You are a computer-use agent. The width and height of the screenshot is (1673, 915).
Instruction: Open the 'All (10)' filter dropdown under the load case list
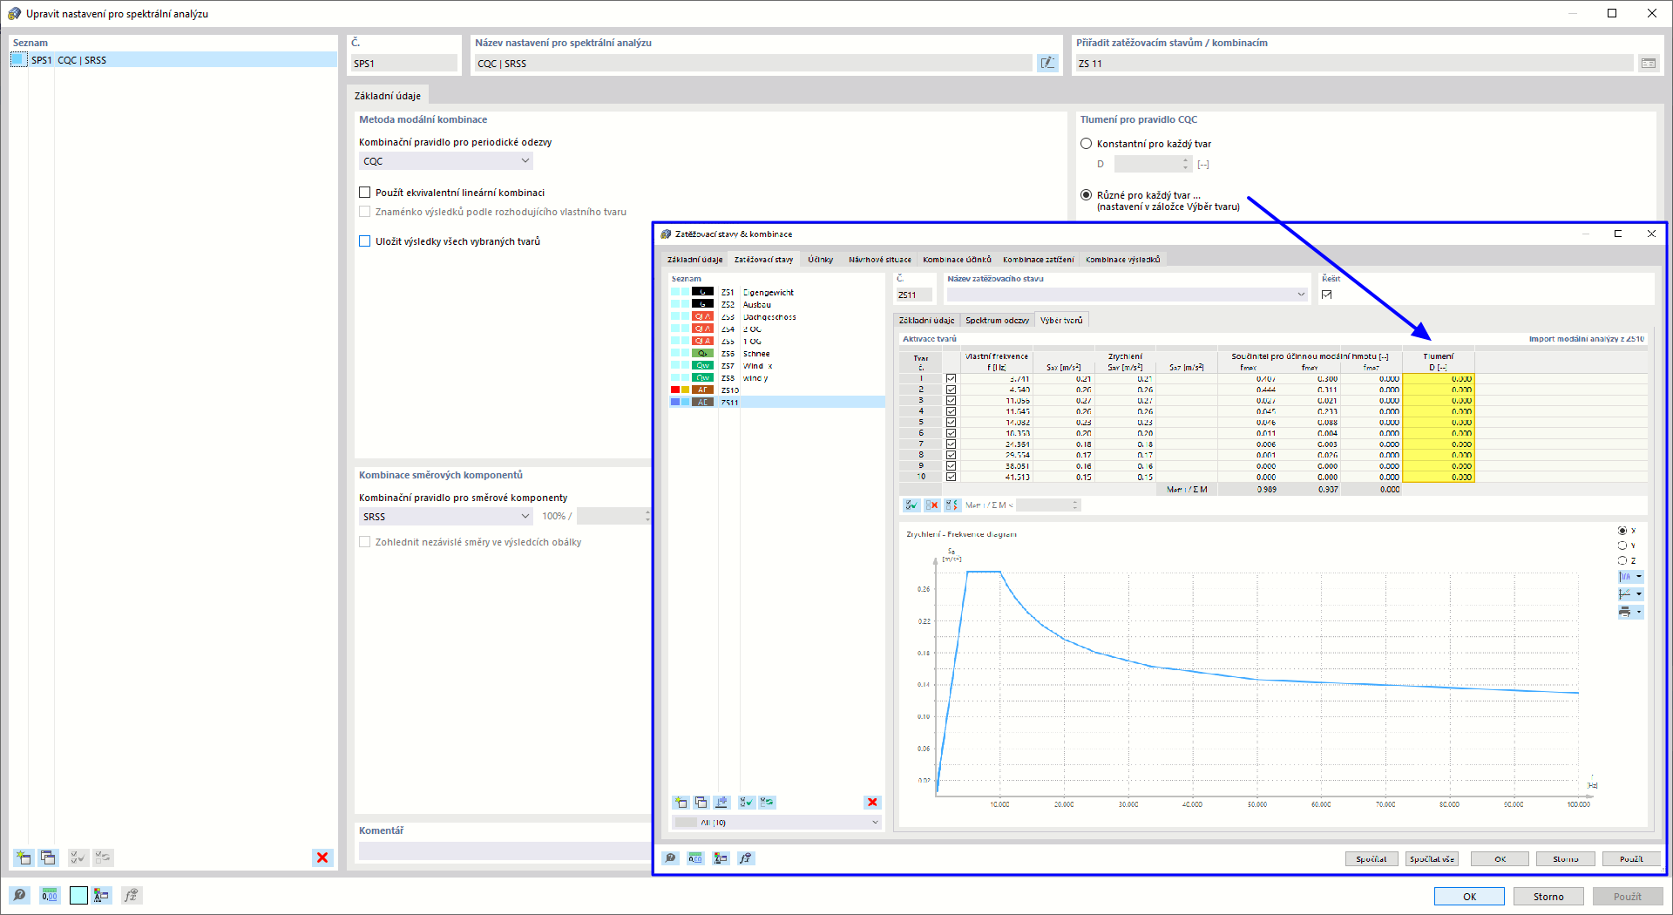coord(777,822)
